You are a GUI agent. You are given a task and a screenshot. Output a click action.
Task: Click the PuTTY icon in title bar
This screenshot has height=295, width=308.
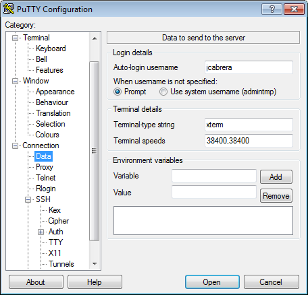[9, 9]
